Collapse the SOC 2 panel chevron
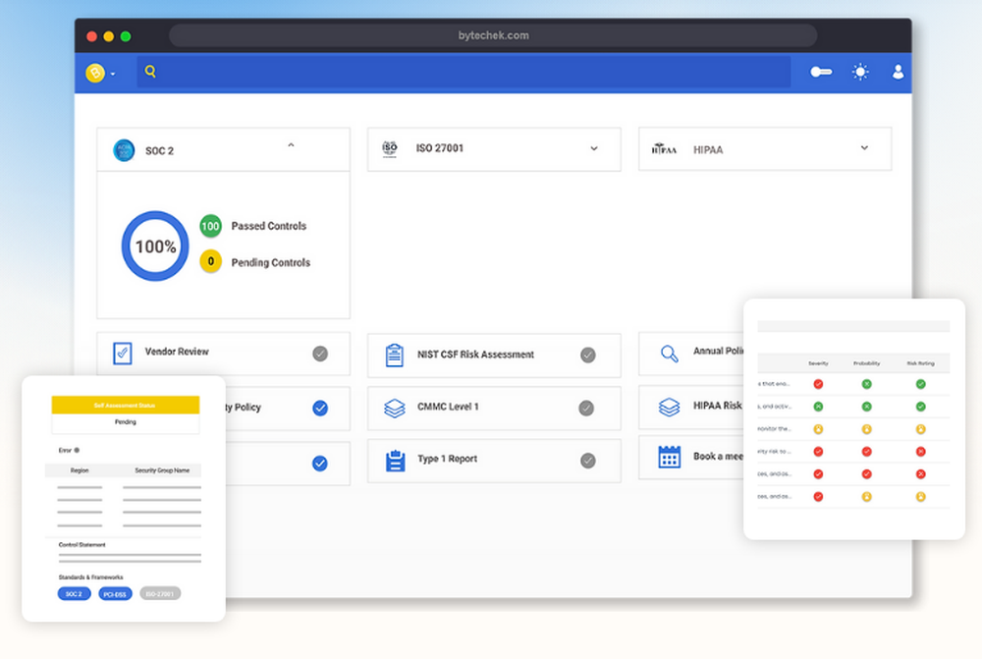 point(291,145)
